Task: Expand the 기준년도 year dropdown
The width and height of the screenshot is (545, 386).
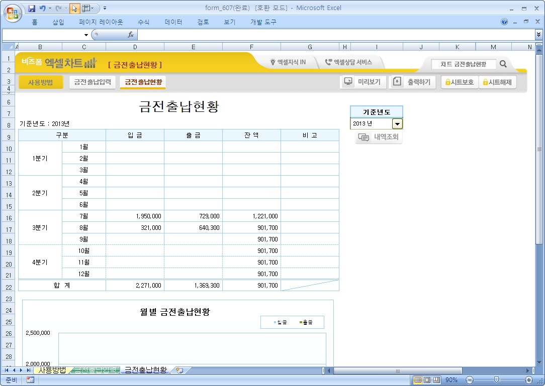Action: click(x=397, y=124)
